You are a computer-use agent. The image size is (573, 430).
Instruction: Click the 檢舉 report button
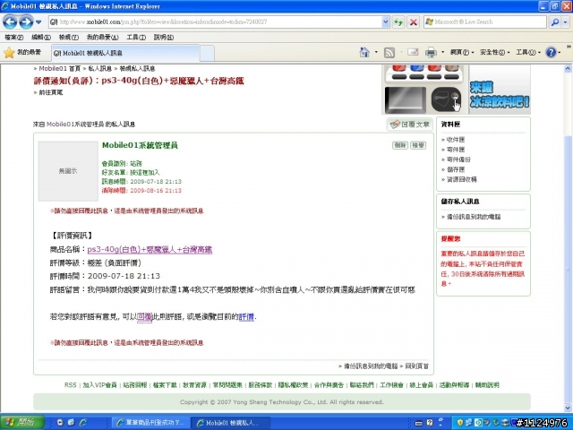click(x=418, y=145)
